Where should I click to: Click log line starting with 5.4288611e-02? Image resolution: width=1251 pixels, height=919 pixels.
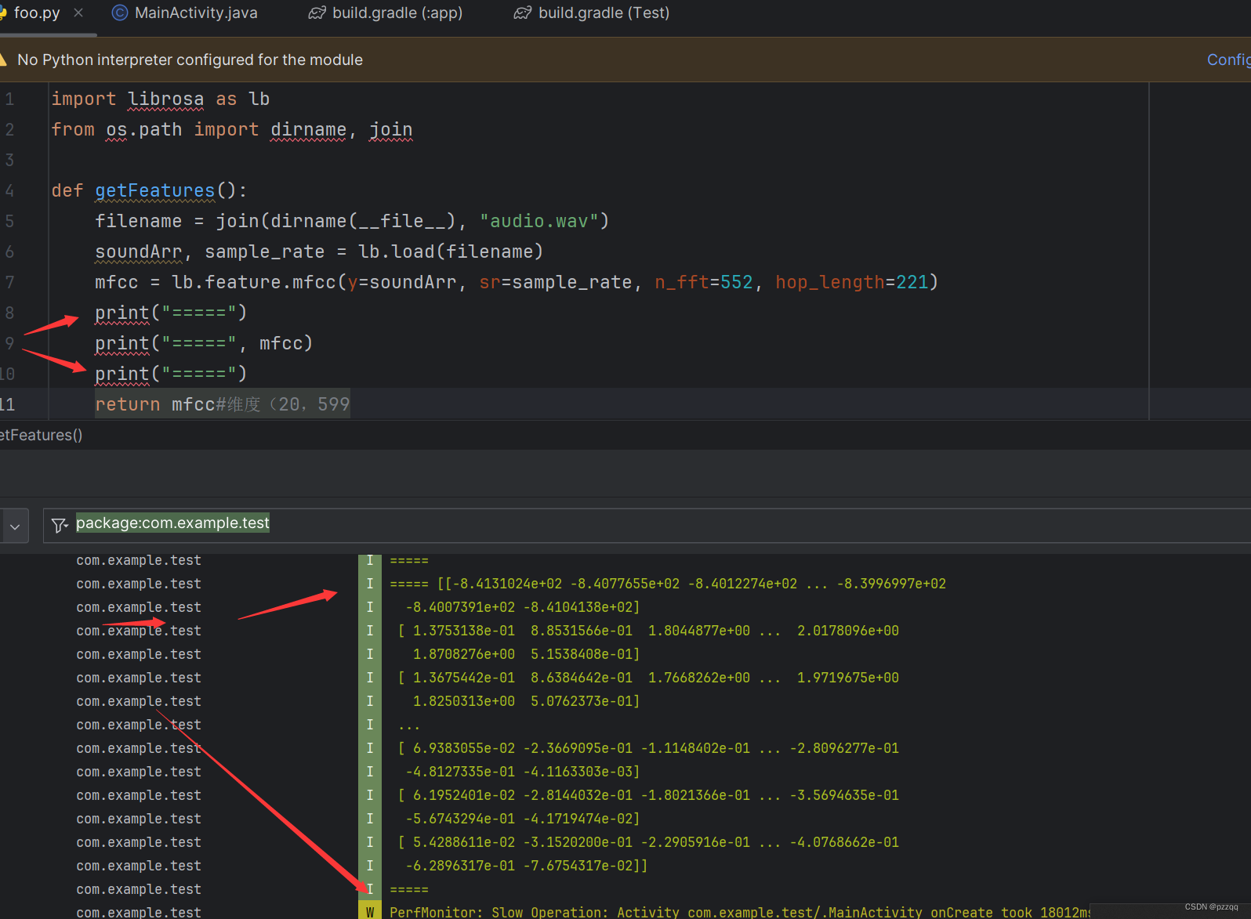pyautogui.click(x=648, y=842)
